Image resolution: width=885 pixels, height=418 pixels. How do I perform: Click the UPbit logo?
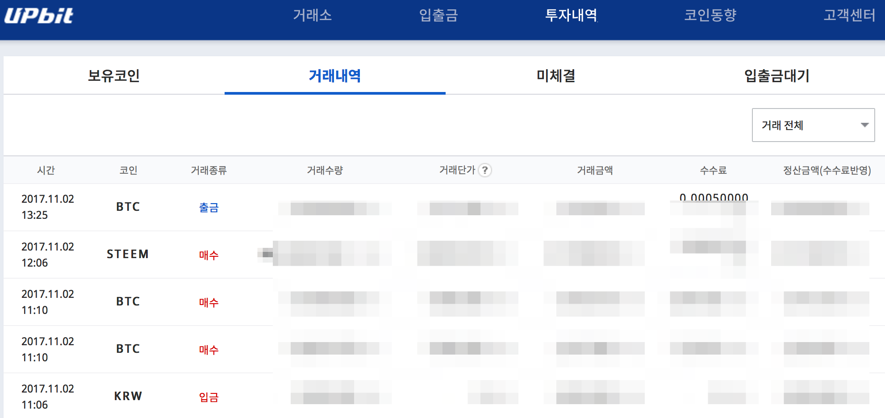pyautogui.click(x=39, y=16)
